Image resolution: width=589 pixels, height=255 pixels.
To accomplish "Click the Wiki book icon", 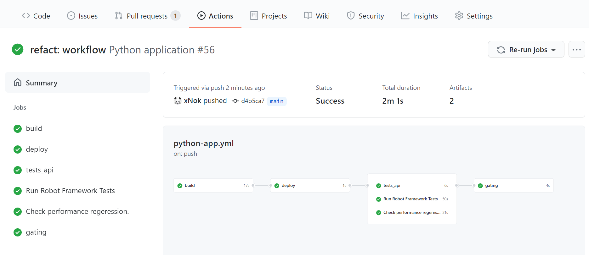I will (308, 16).
